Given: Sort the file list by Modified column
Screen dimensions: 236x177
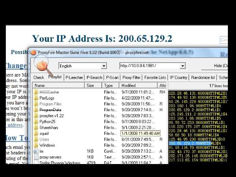Looking at the screenshot, I should (x=138, y=85).
